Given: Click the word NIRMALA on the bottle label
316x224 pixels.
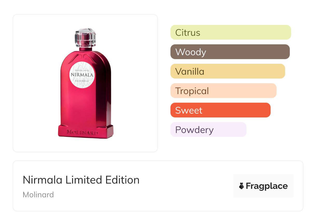Looking at the screenshot, I should (x=82, y=75).
